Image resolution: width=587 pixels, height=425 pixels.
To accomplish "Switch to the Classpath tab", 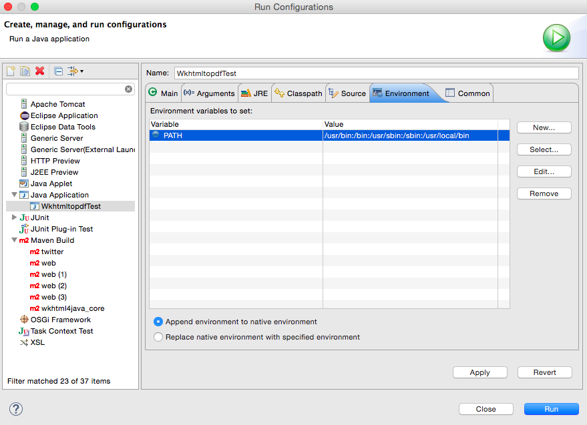I will point(299,93).
